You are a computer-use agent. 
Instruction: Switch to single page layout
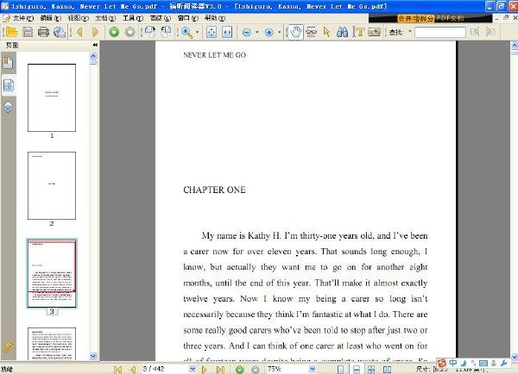(340, 370)
